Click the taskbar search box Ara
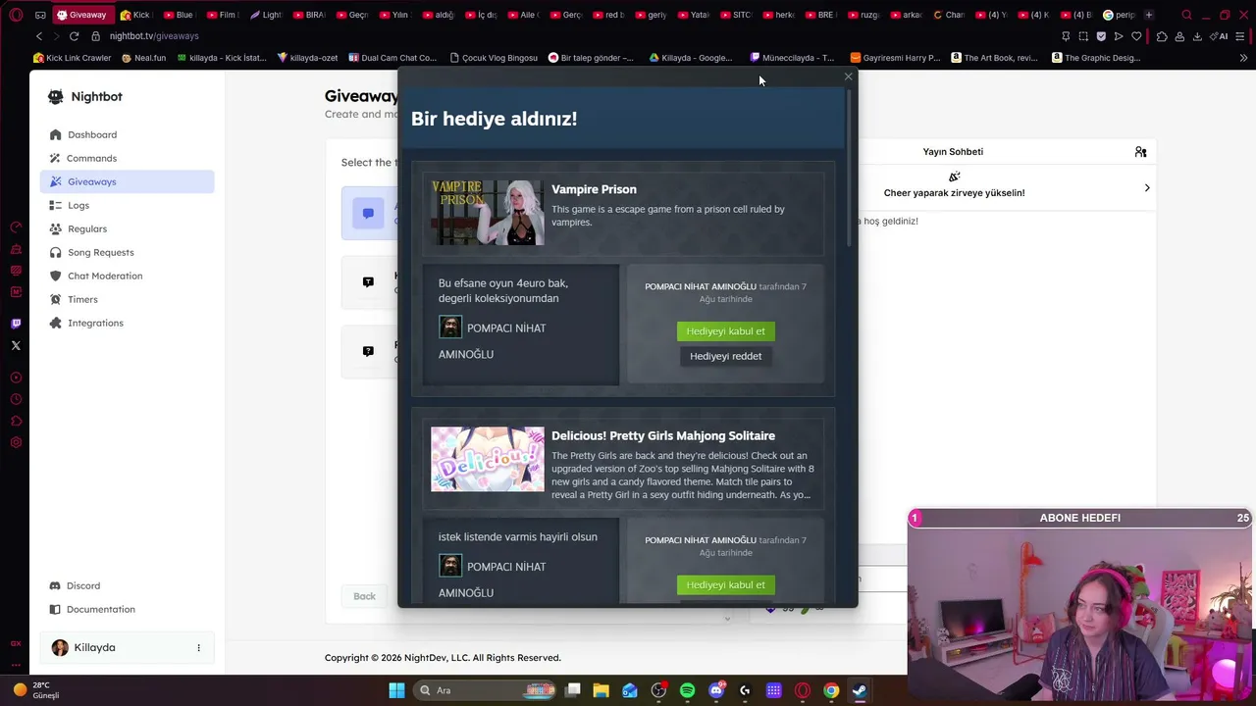Viewport: 1256px width, 706px height. coord(486,690)
